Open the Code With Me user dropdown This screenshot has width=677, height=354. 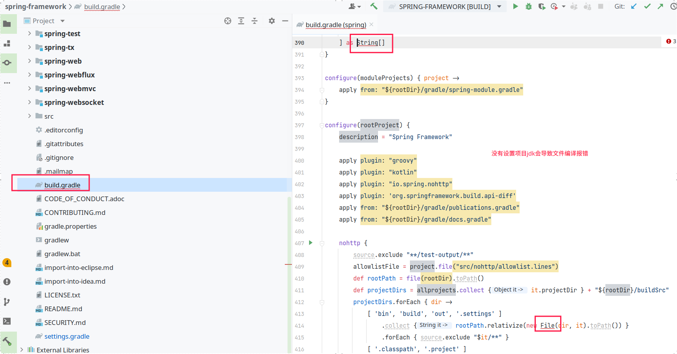[x=354, y=6]
